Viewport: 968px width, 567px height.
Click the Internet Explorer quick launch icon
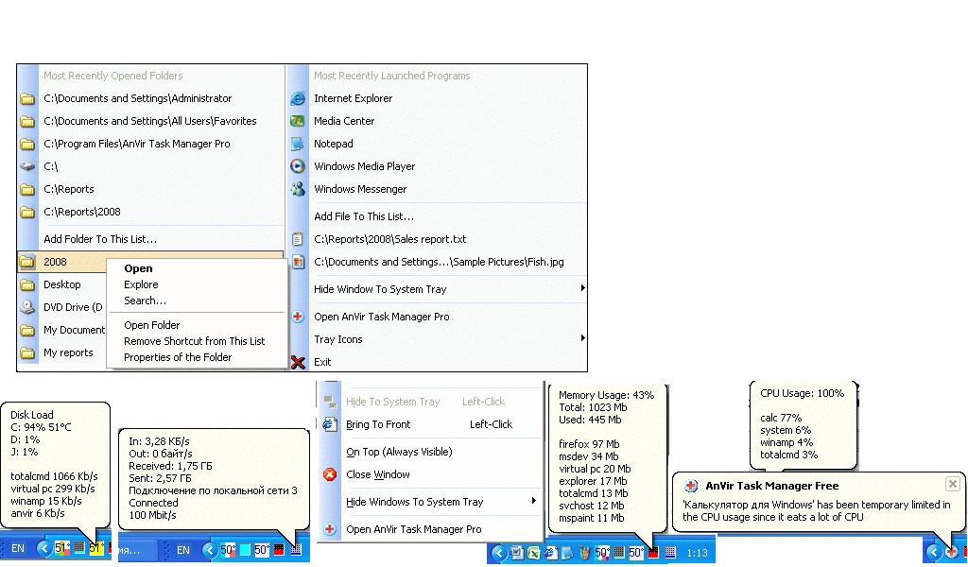pos(551,551)
